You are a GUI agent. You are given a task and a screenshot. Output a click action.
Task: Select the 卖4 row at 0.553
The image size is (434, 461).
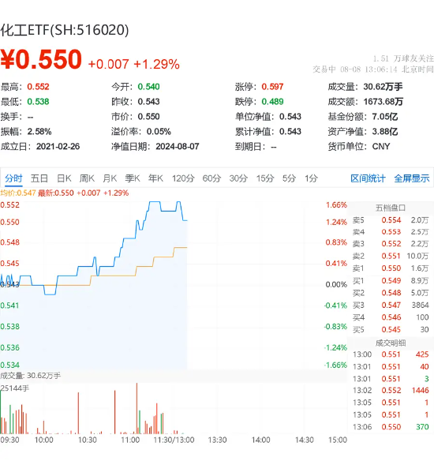coord(391,232)
